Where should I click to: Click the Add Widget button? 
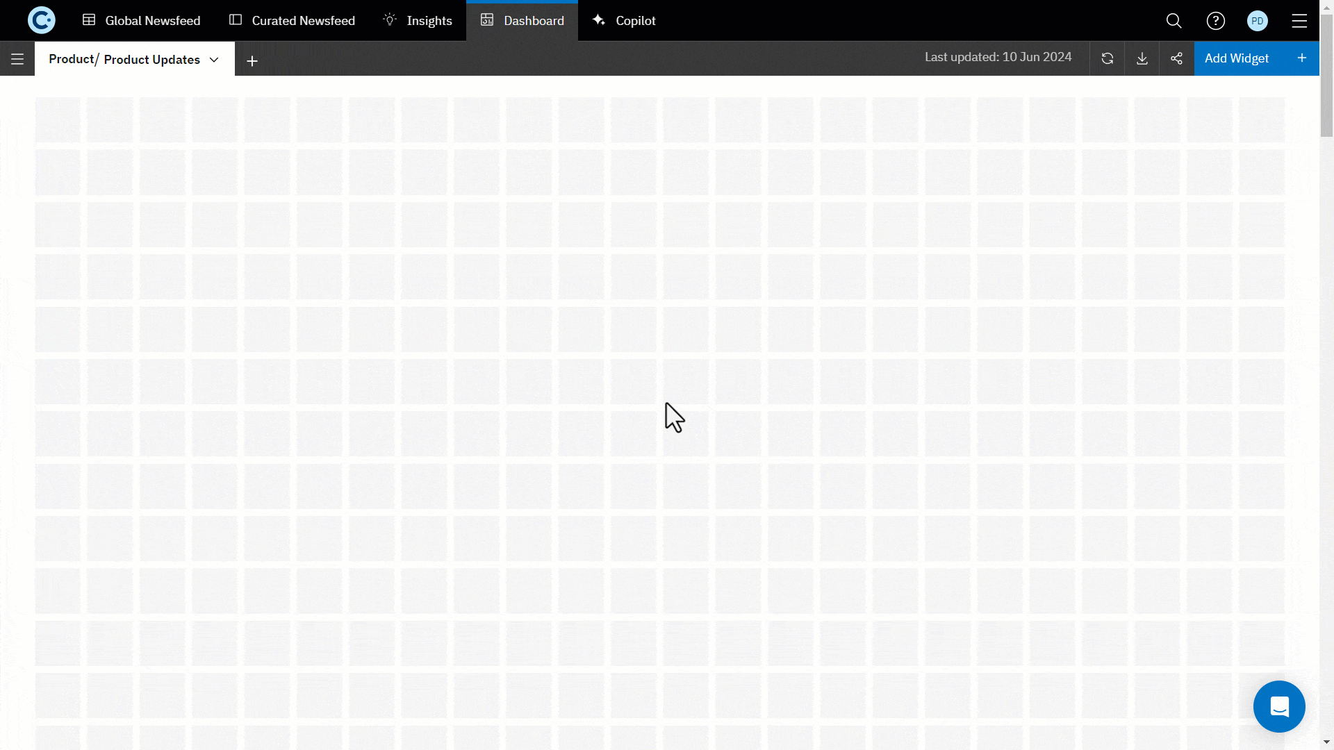[x=1236, y=58]
